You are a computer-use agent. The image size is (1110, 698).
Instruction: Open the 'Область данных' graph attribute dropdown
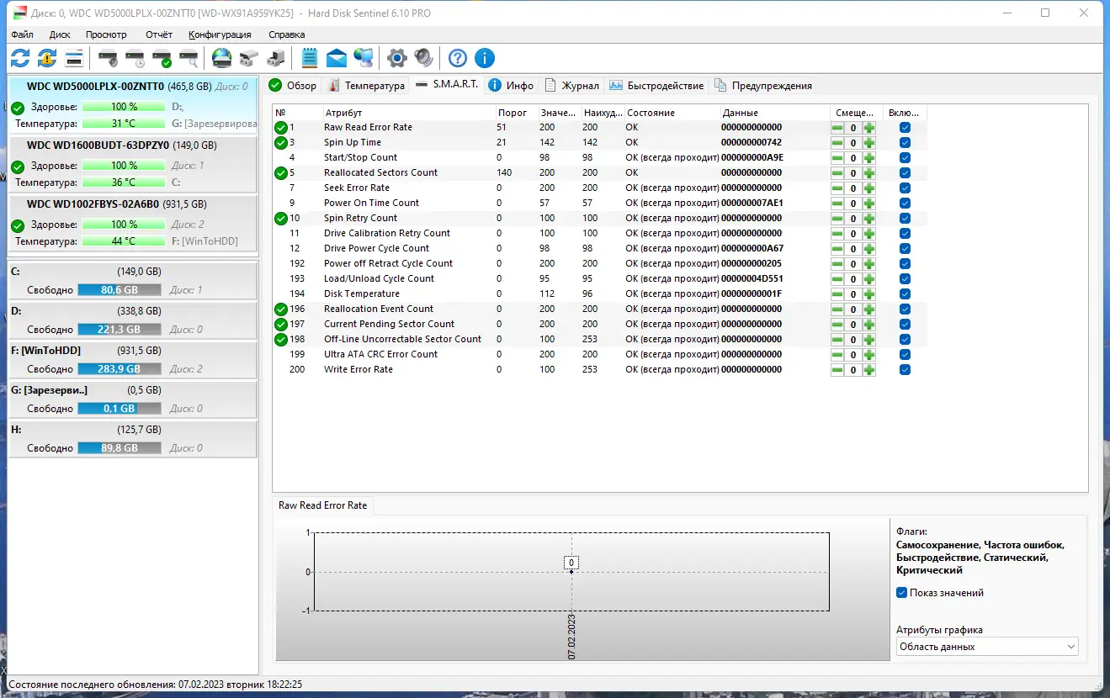[987, 647]
